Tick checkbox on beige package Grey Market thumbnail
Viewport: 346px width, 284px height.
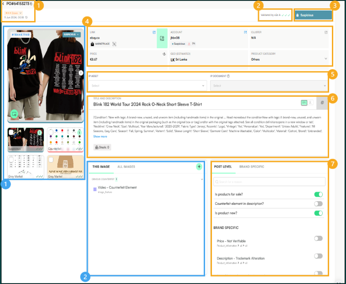[x=51, y=159]
